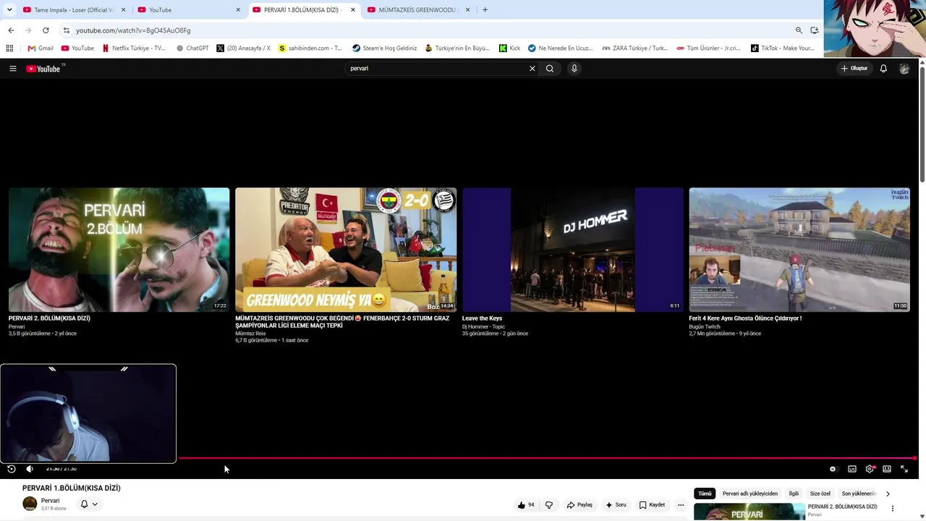Open the Pervari channel avatar
The height and width of the screenshot is (521, 926).
[x=30, y=504]
